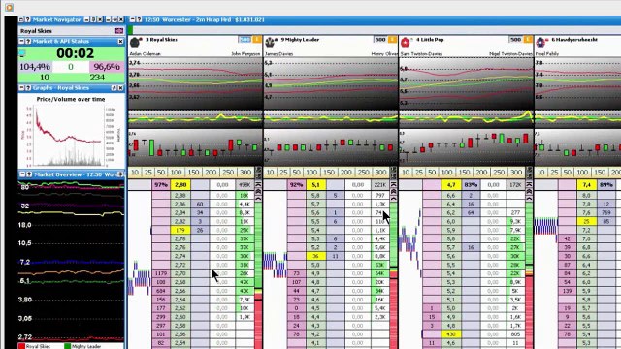Select 10 stake on Royal Skies ladder
The height and width of the screenshot is (349, 621).
pyautogui.click(x=135, y=173)
